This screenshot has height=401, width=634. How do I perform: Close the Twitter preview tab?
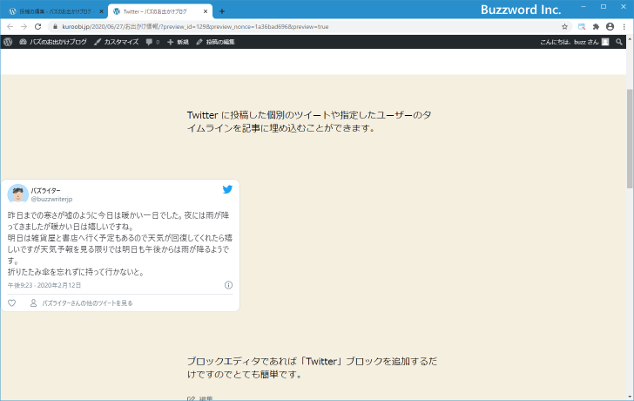(x=206, y=11)
